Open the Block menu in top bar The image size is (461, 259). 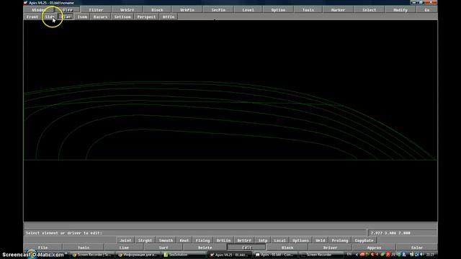[157, 9]
